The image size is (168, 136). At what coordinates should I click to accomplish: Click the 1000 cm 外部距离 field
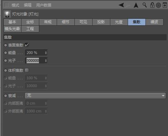point(36,111)
